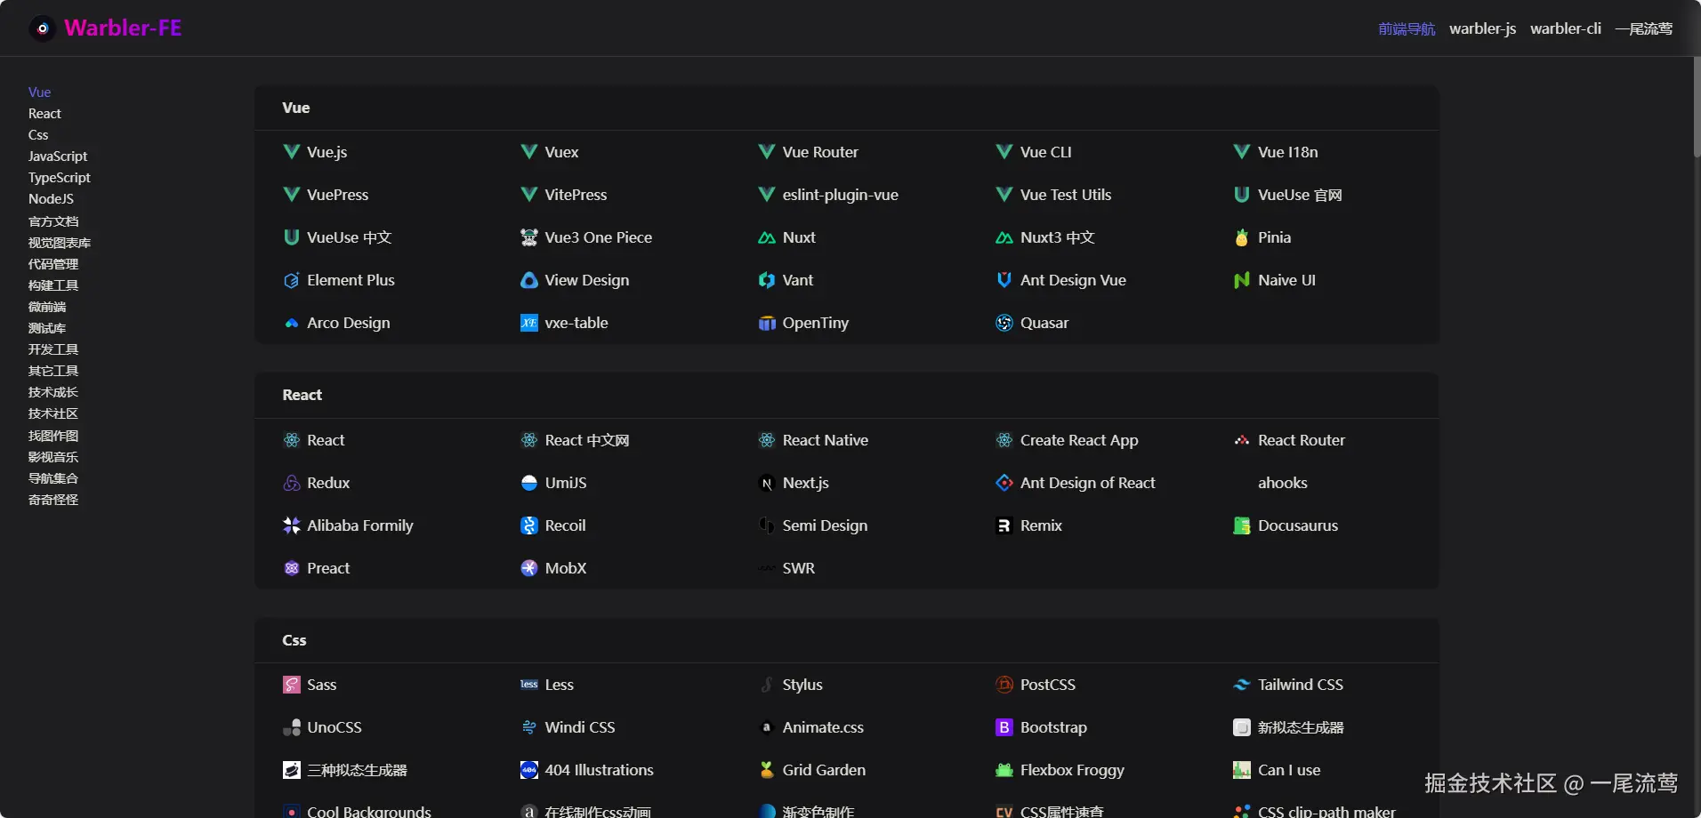
Task: Visit the Flexbox Froggy link
Action: click(x=1072, y=770)
